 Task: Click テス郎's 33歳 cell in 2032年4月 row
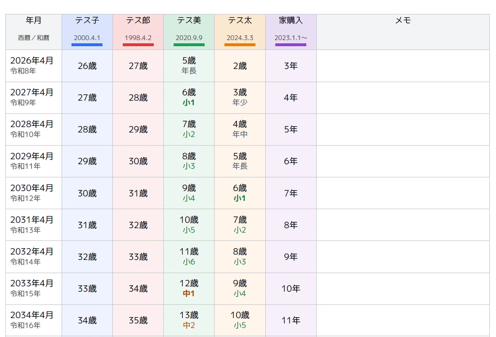tap(138, 257)
